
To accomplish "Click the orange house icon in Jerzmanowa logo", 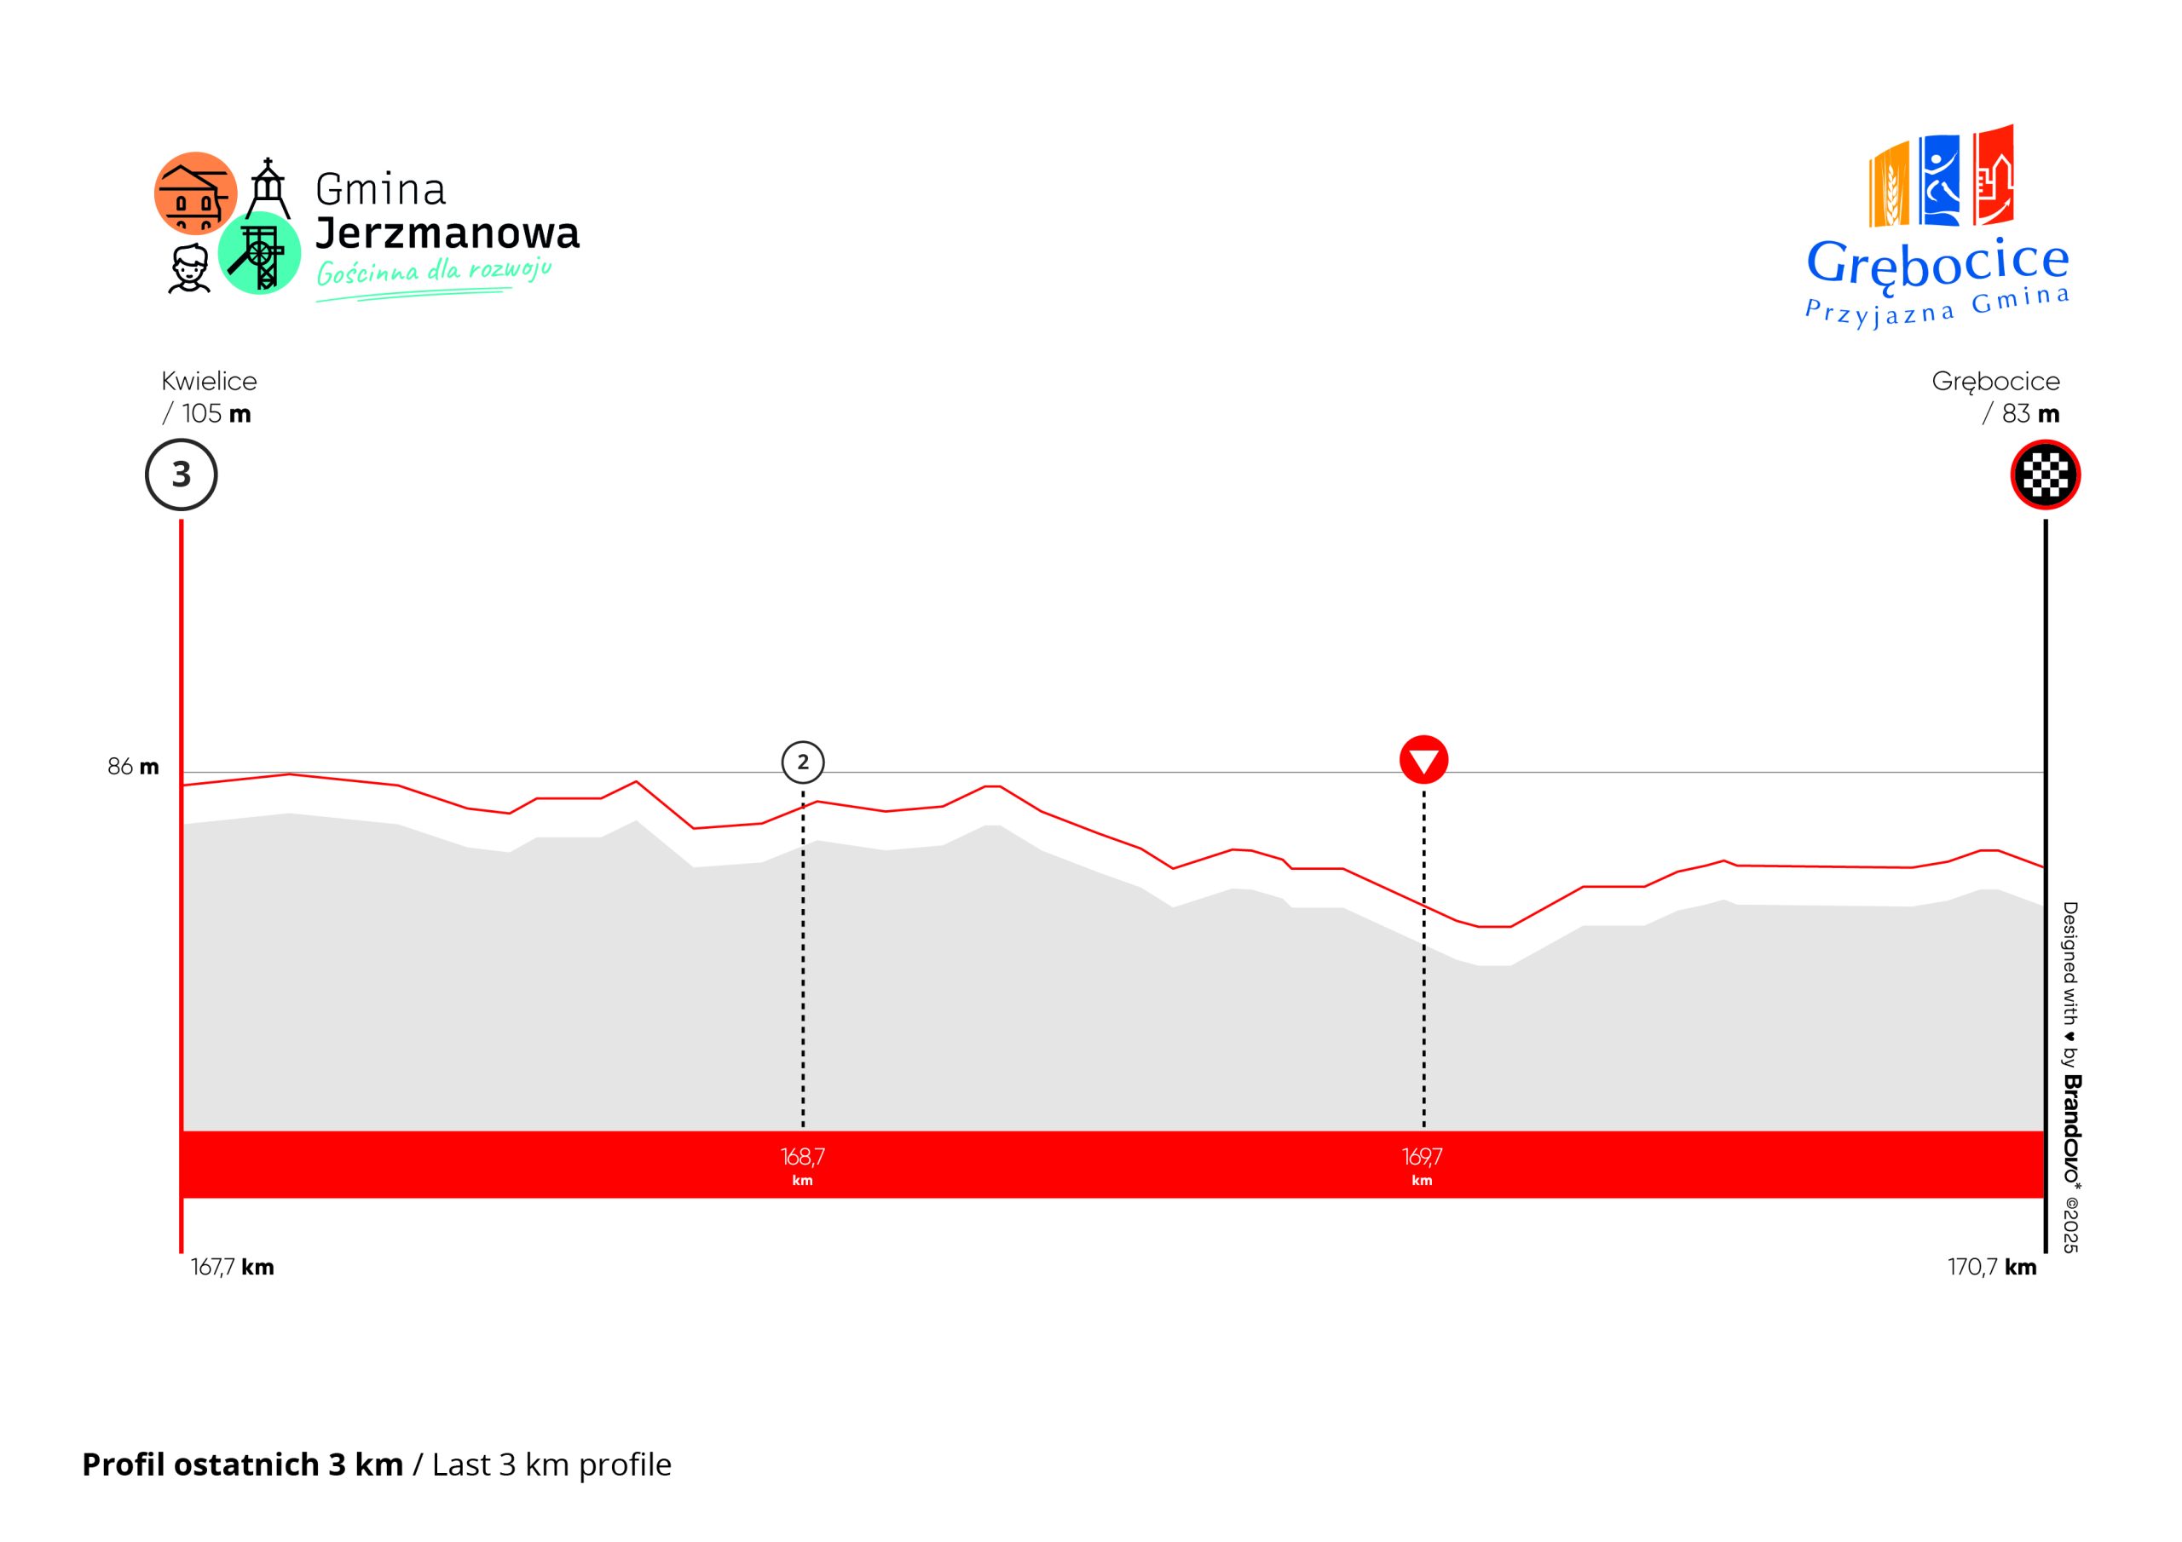I will click(195, 193).
